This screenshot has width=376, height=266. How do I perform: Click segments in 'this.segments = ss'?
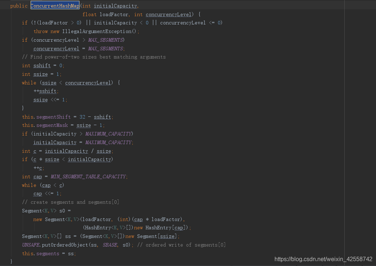(48, 253)
